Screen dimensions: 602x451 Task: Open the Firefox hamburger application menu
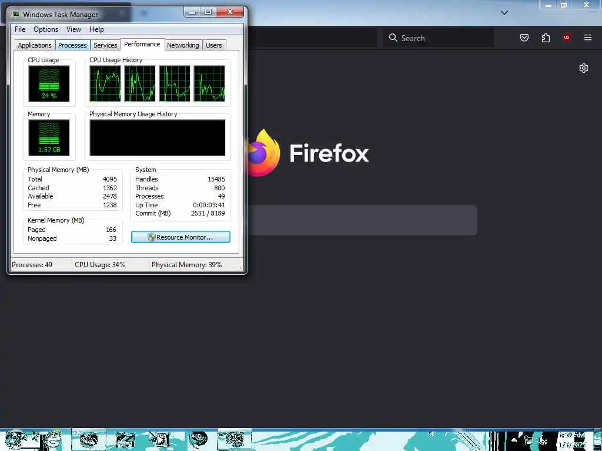click(587, 38)
